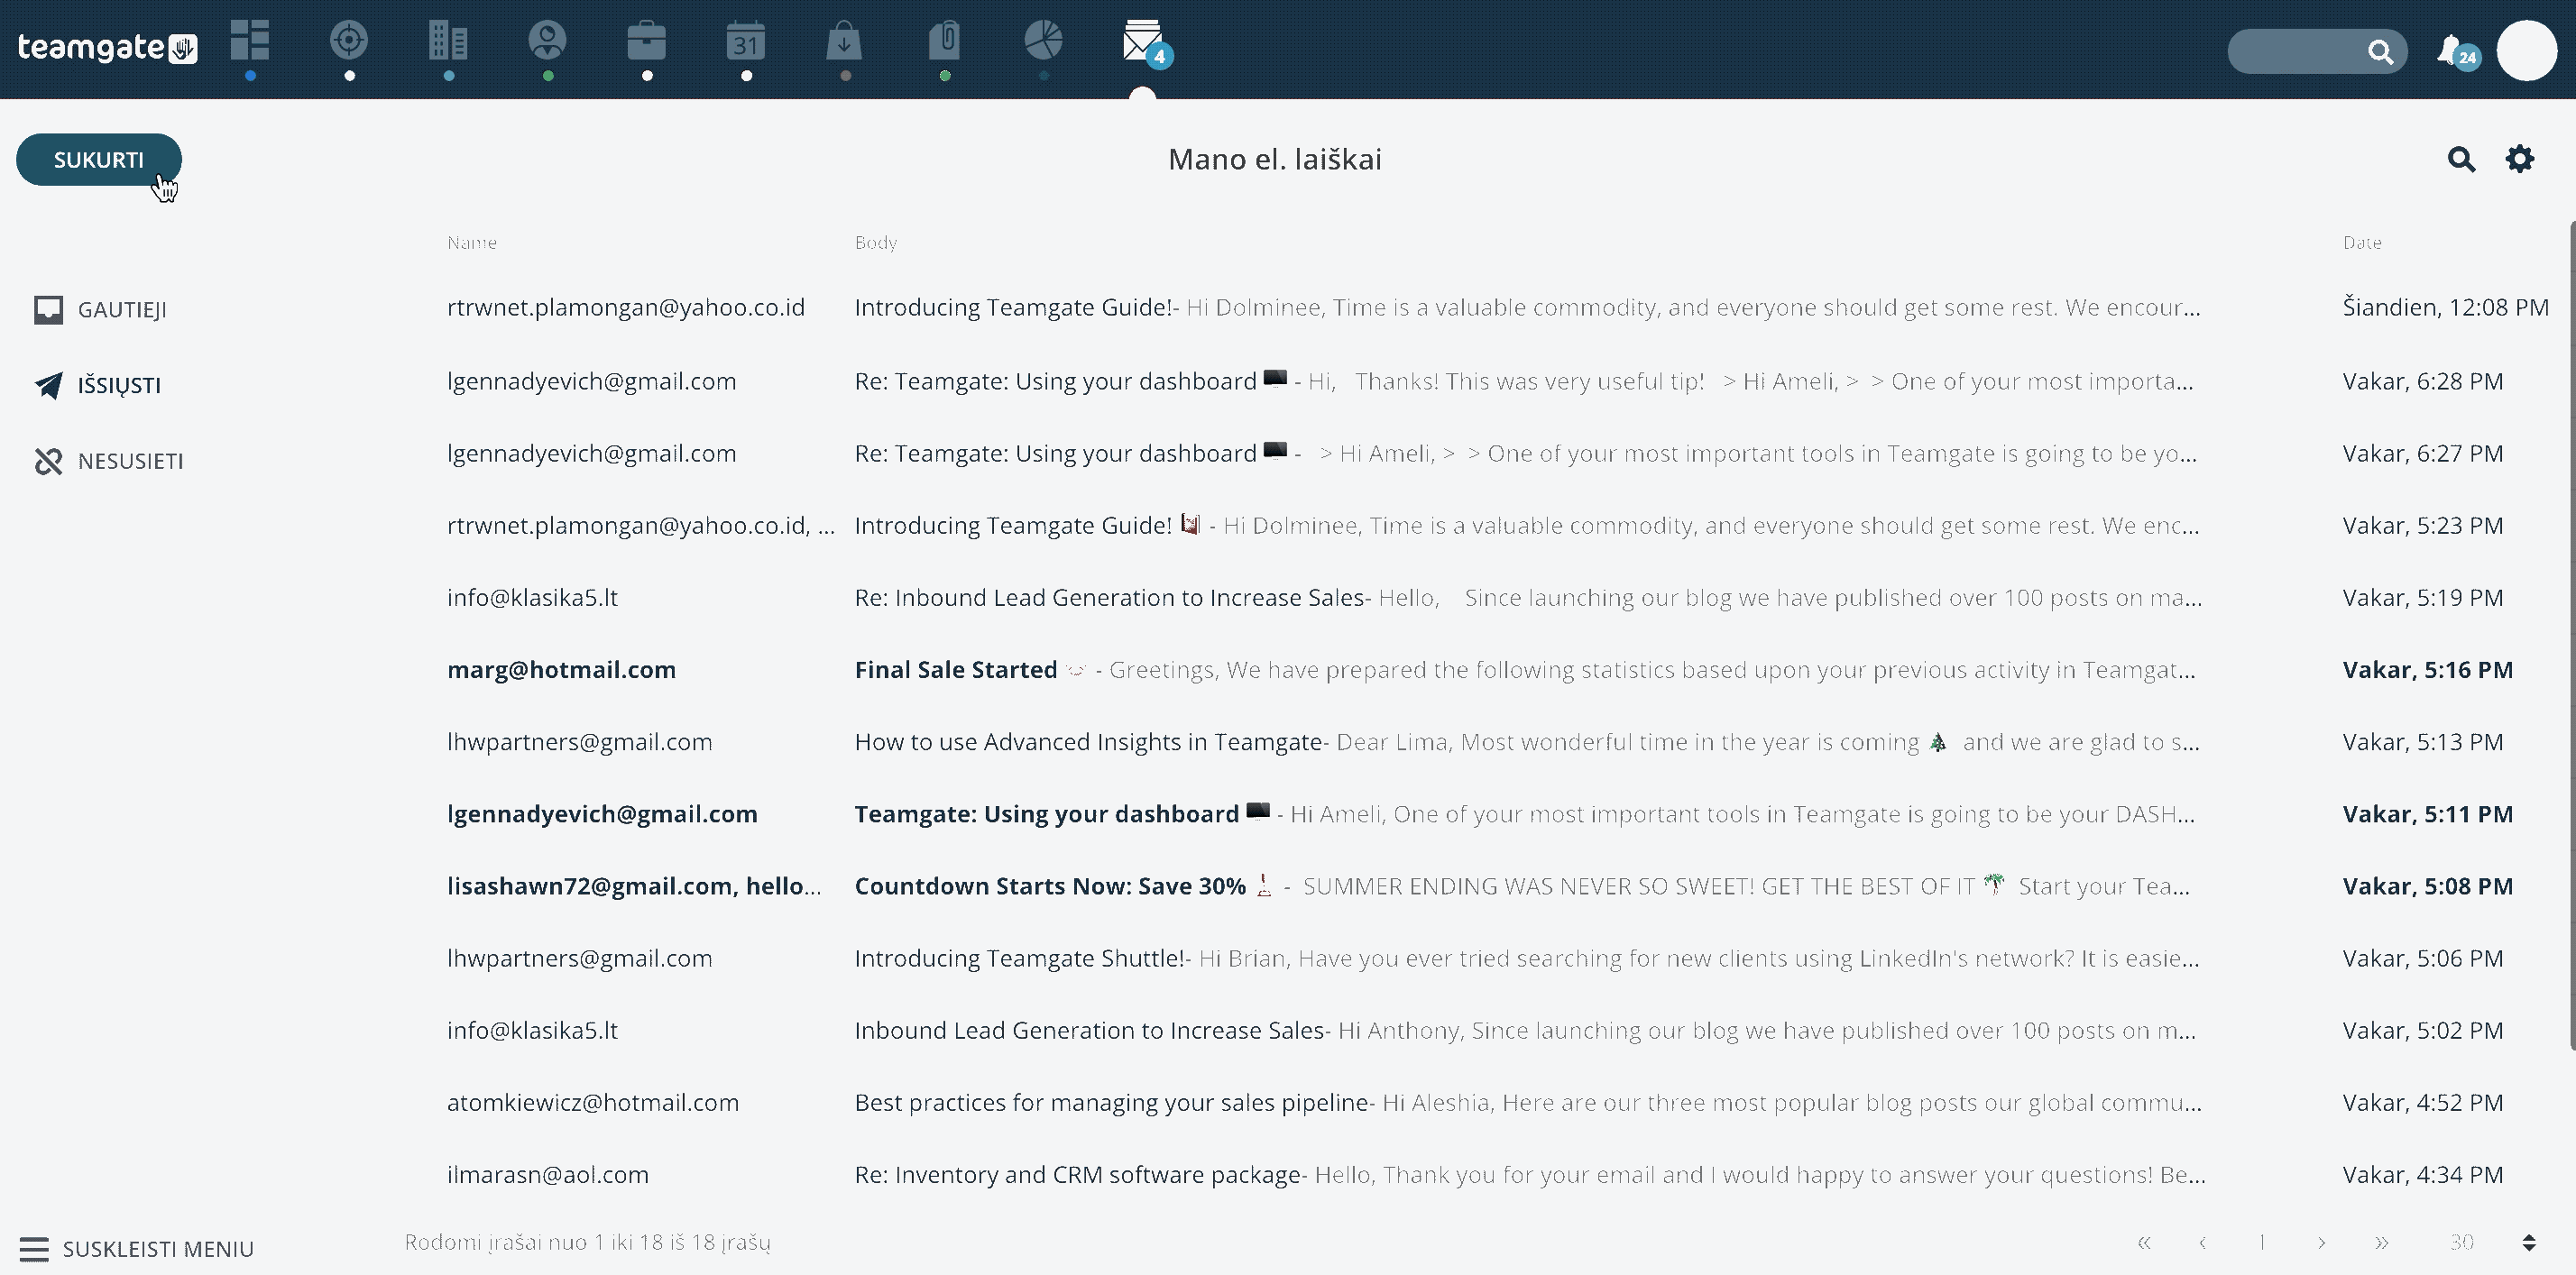Screen dimensions: 2576x1275
Task: Open email from ilmarasn@aol.com
Action: point(1480,1175)
